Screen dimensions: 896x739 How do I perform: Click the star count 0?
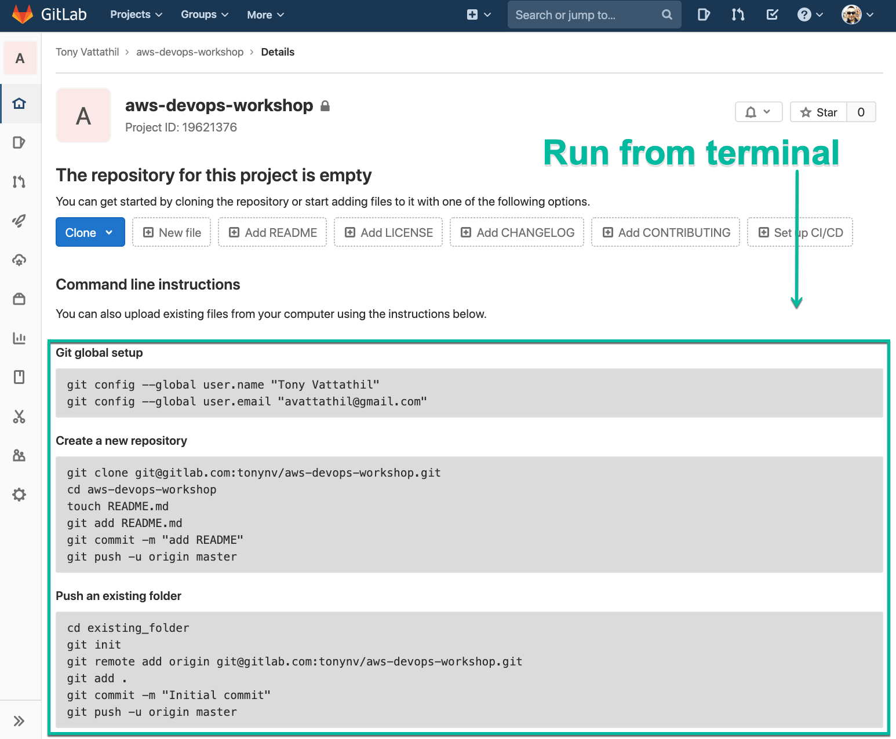[x=861, y=112]
